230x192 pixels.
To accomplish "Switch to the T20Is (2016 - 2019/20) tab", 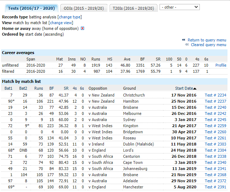I will click(x=133, y=8).
